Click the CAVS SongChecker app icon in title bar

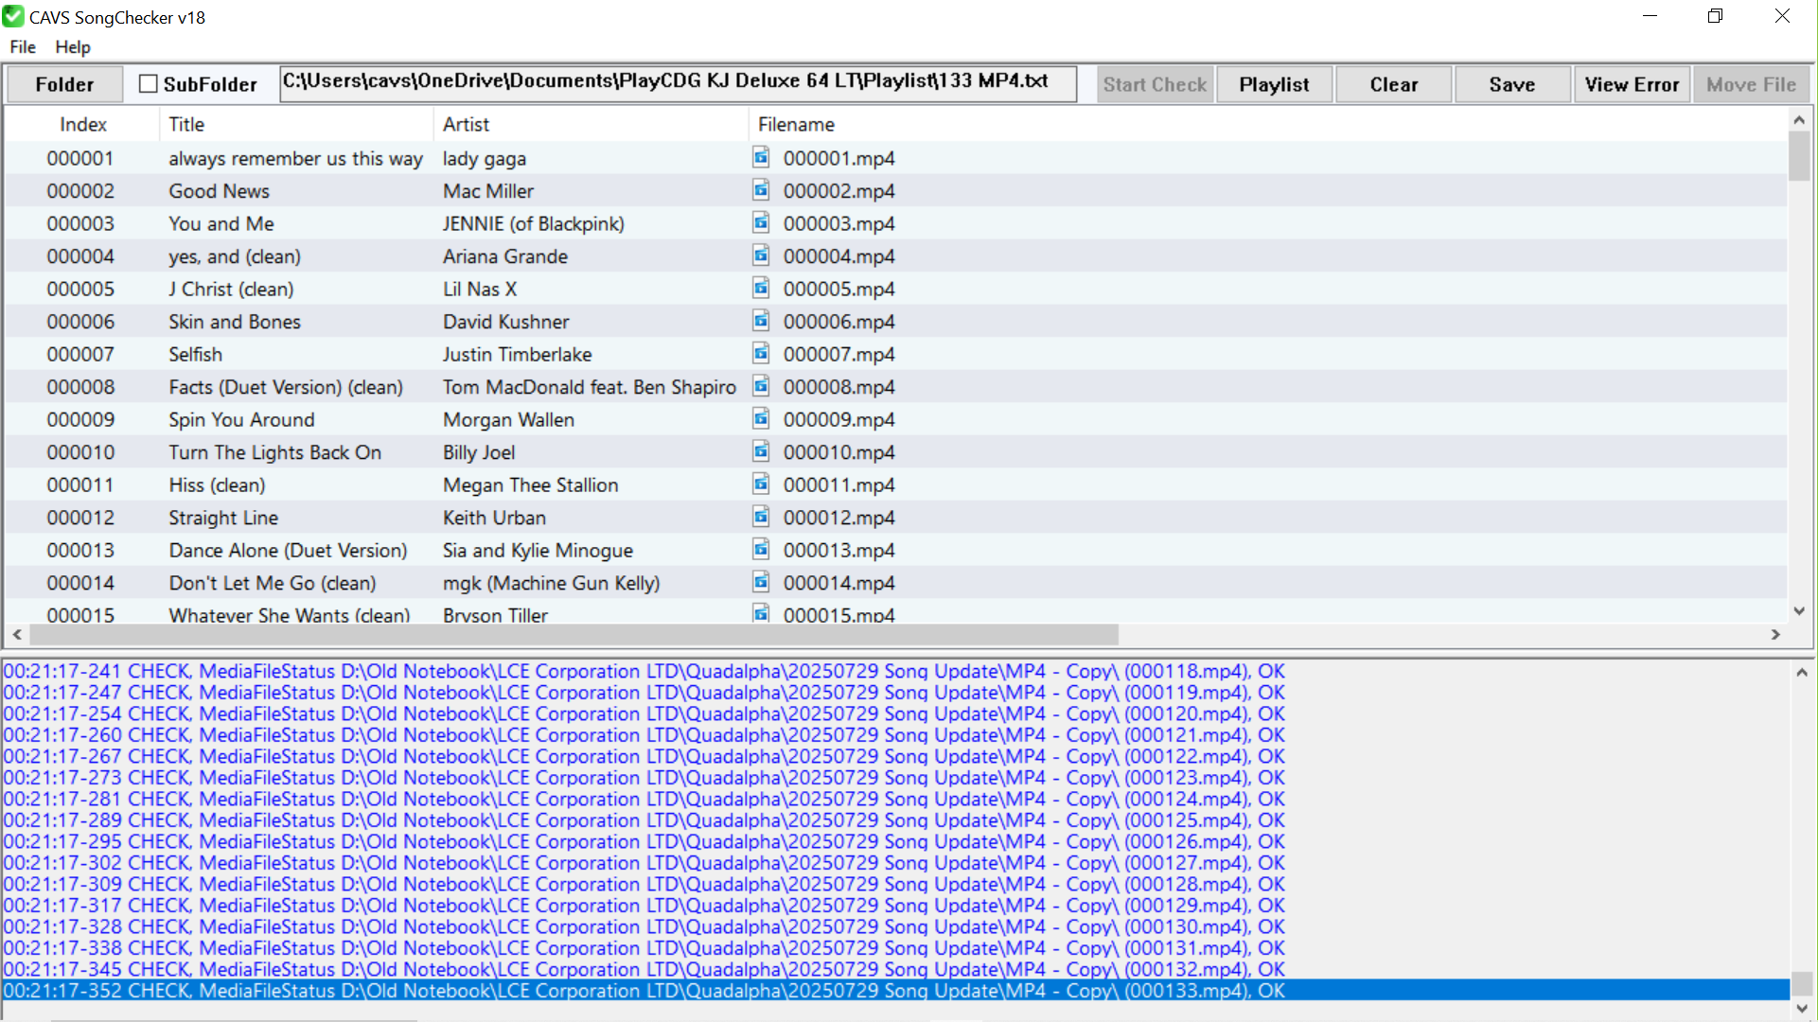pos(13,17)
